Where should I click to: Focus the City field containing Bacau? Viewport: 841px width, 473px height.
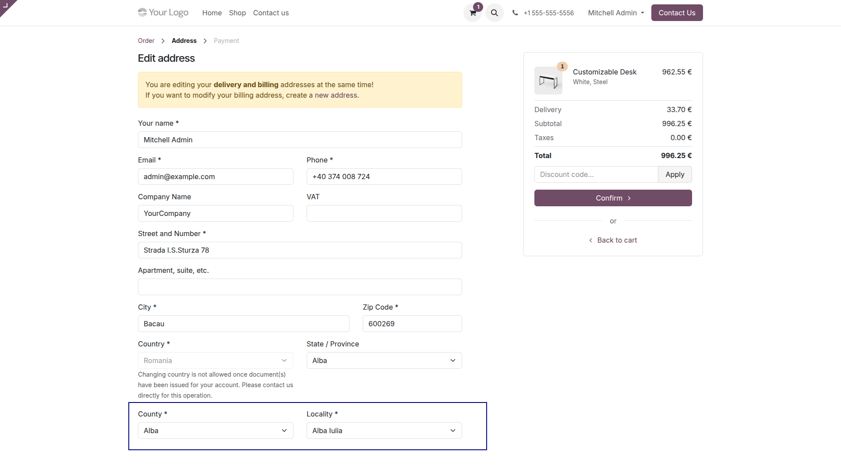click(244, 324)
